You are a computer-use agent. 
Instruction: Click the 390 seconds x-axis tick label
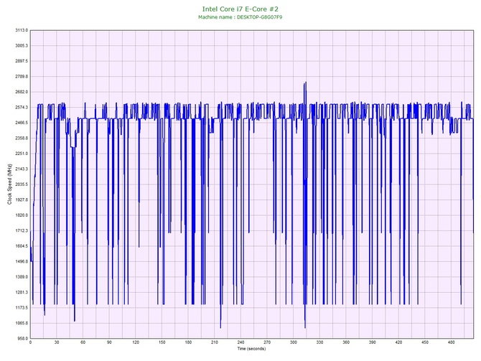tap(373, 342)
